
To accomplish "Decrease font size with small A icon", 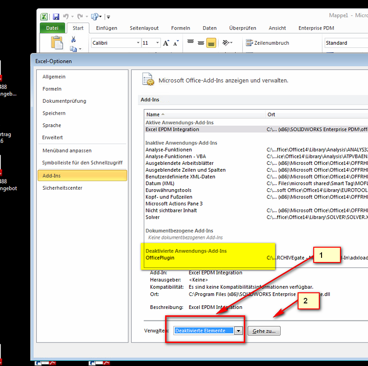I will [176, 43].
